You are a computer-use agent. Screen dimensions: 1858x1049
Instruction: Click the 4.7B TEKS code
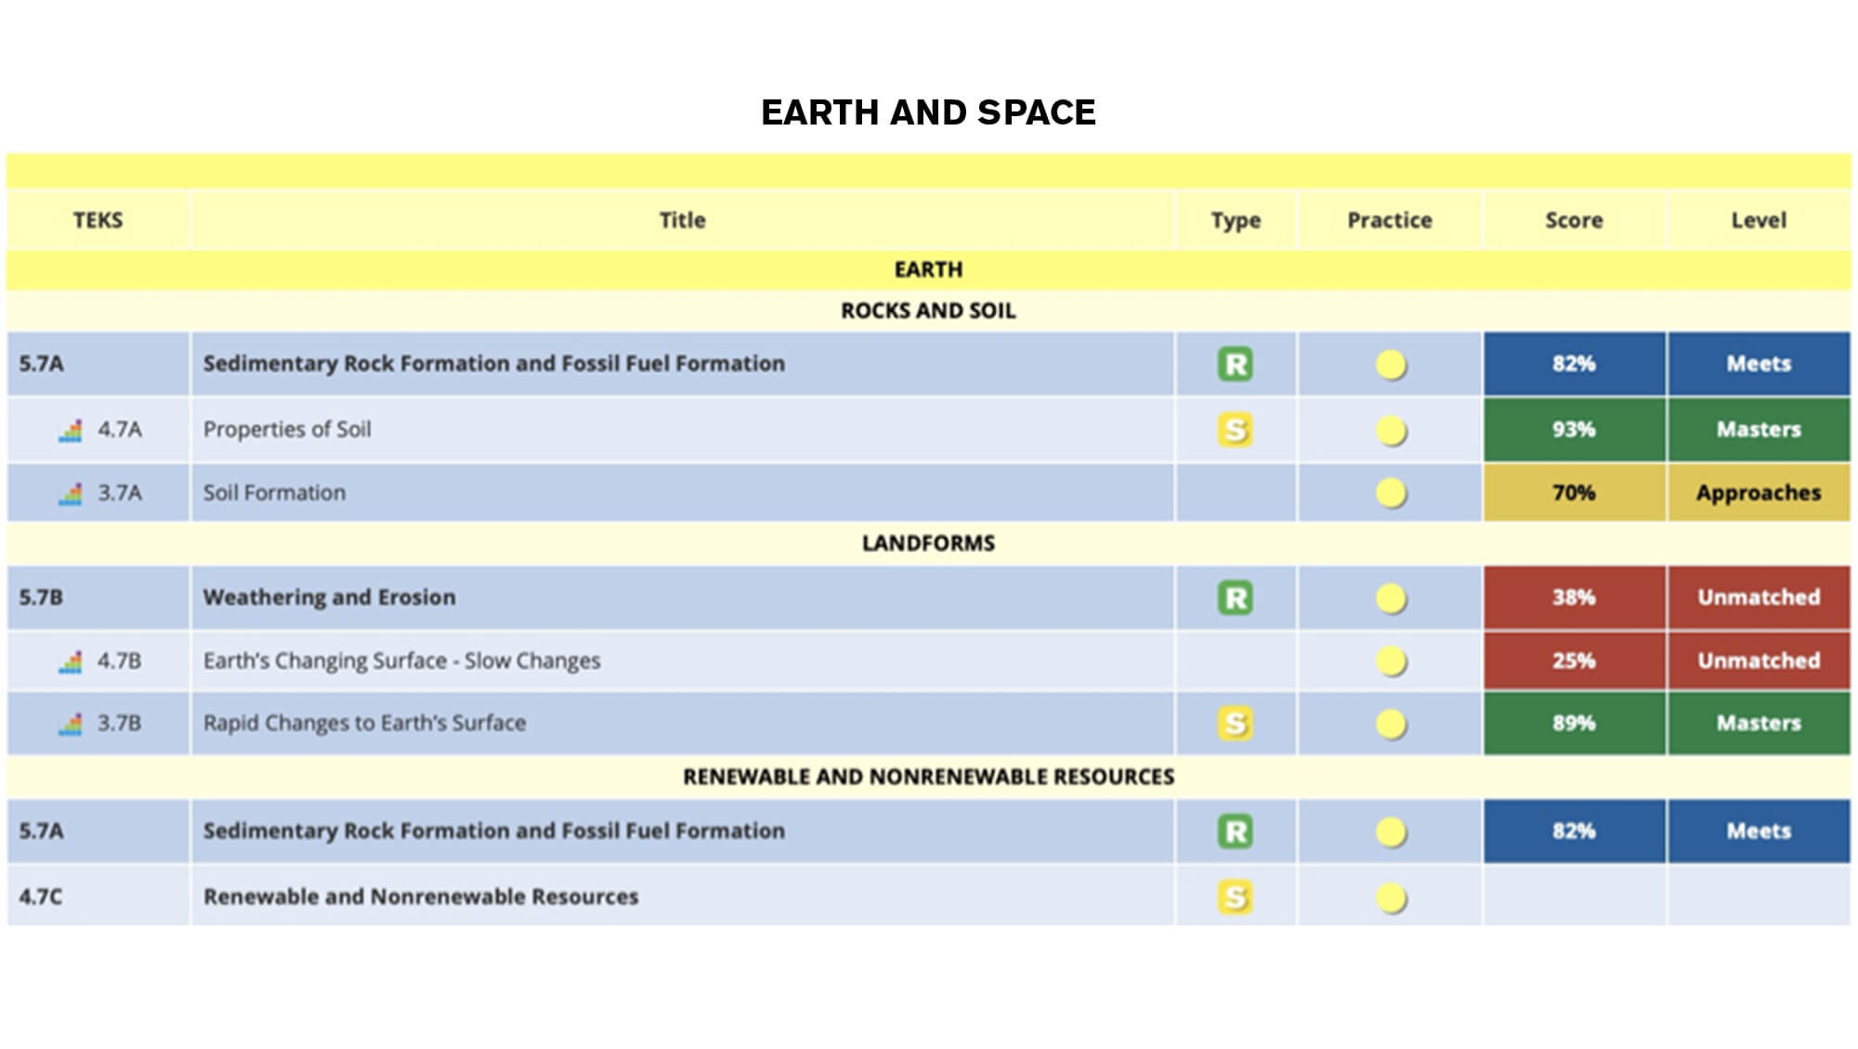(x=120, y=661)
